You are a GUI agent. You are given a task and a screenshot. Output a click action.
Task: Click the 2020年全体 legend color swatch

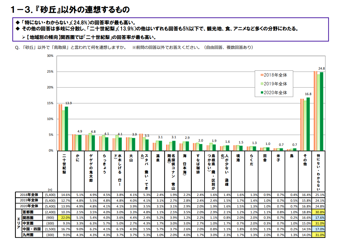pos(262,93)
